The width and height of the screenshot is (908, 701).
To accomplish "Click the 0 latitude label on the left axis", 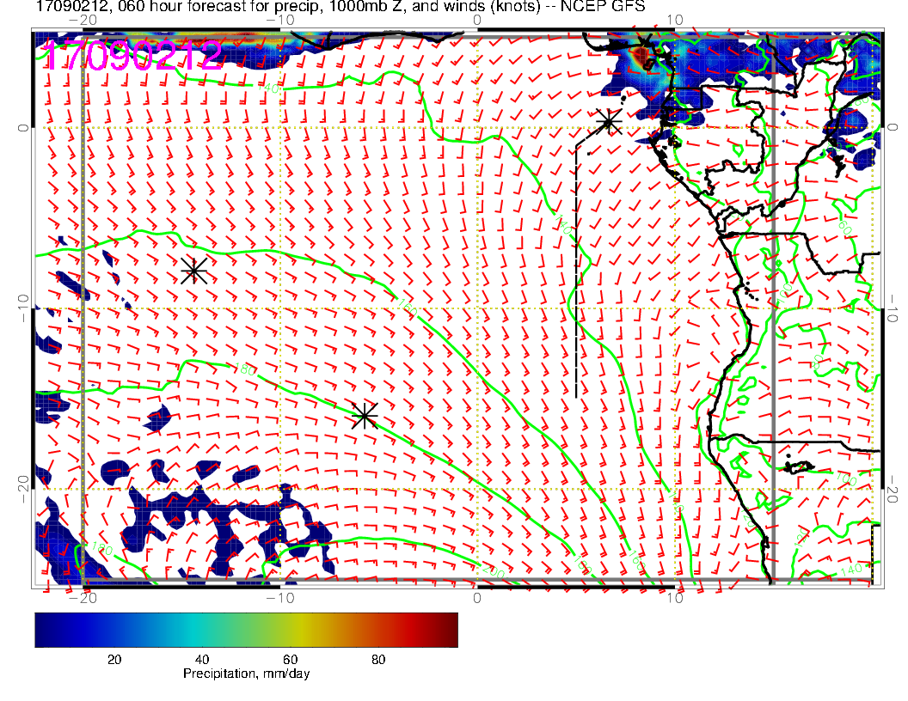I will pyautogui.click(x=23, y=128).
